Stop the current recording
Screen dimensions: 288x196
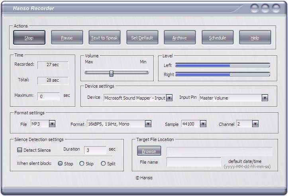point(29,38)
